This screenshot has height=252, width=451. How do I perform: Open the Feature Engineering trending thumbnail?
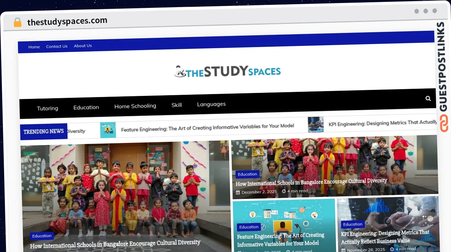point(108,130)
